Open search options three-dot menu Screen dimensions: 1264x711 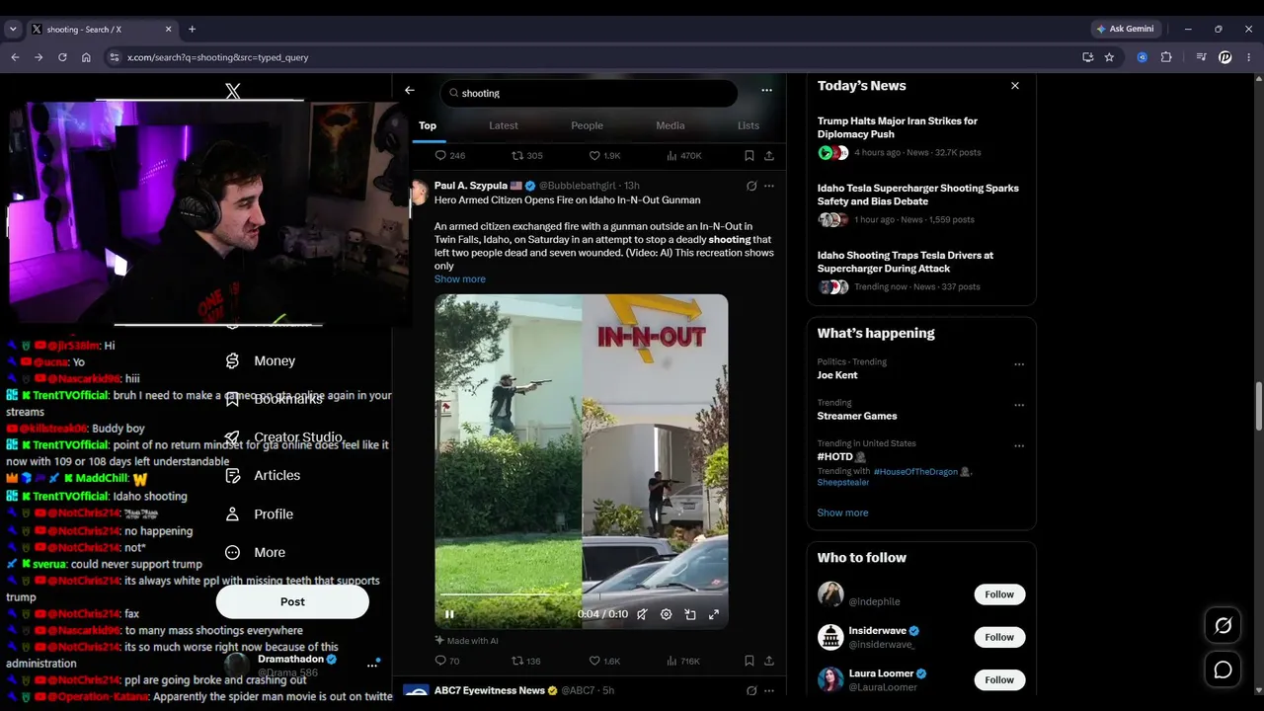click(x=766, y=90)
